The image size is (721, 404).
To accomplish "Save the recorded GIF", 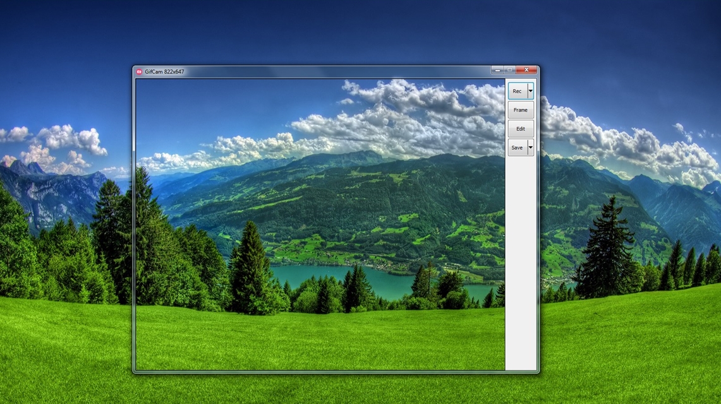I will pyautogui.click(x=518, y=147).
